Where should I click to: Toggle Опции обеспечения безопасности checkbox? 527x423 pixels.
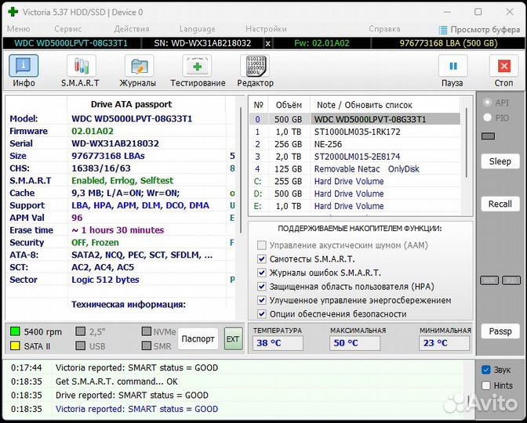click(x=261, y=314)
